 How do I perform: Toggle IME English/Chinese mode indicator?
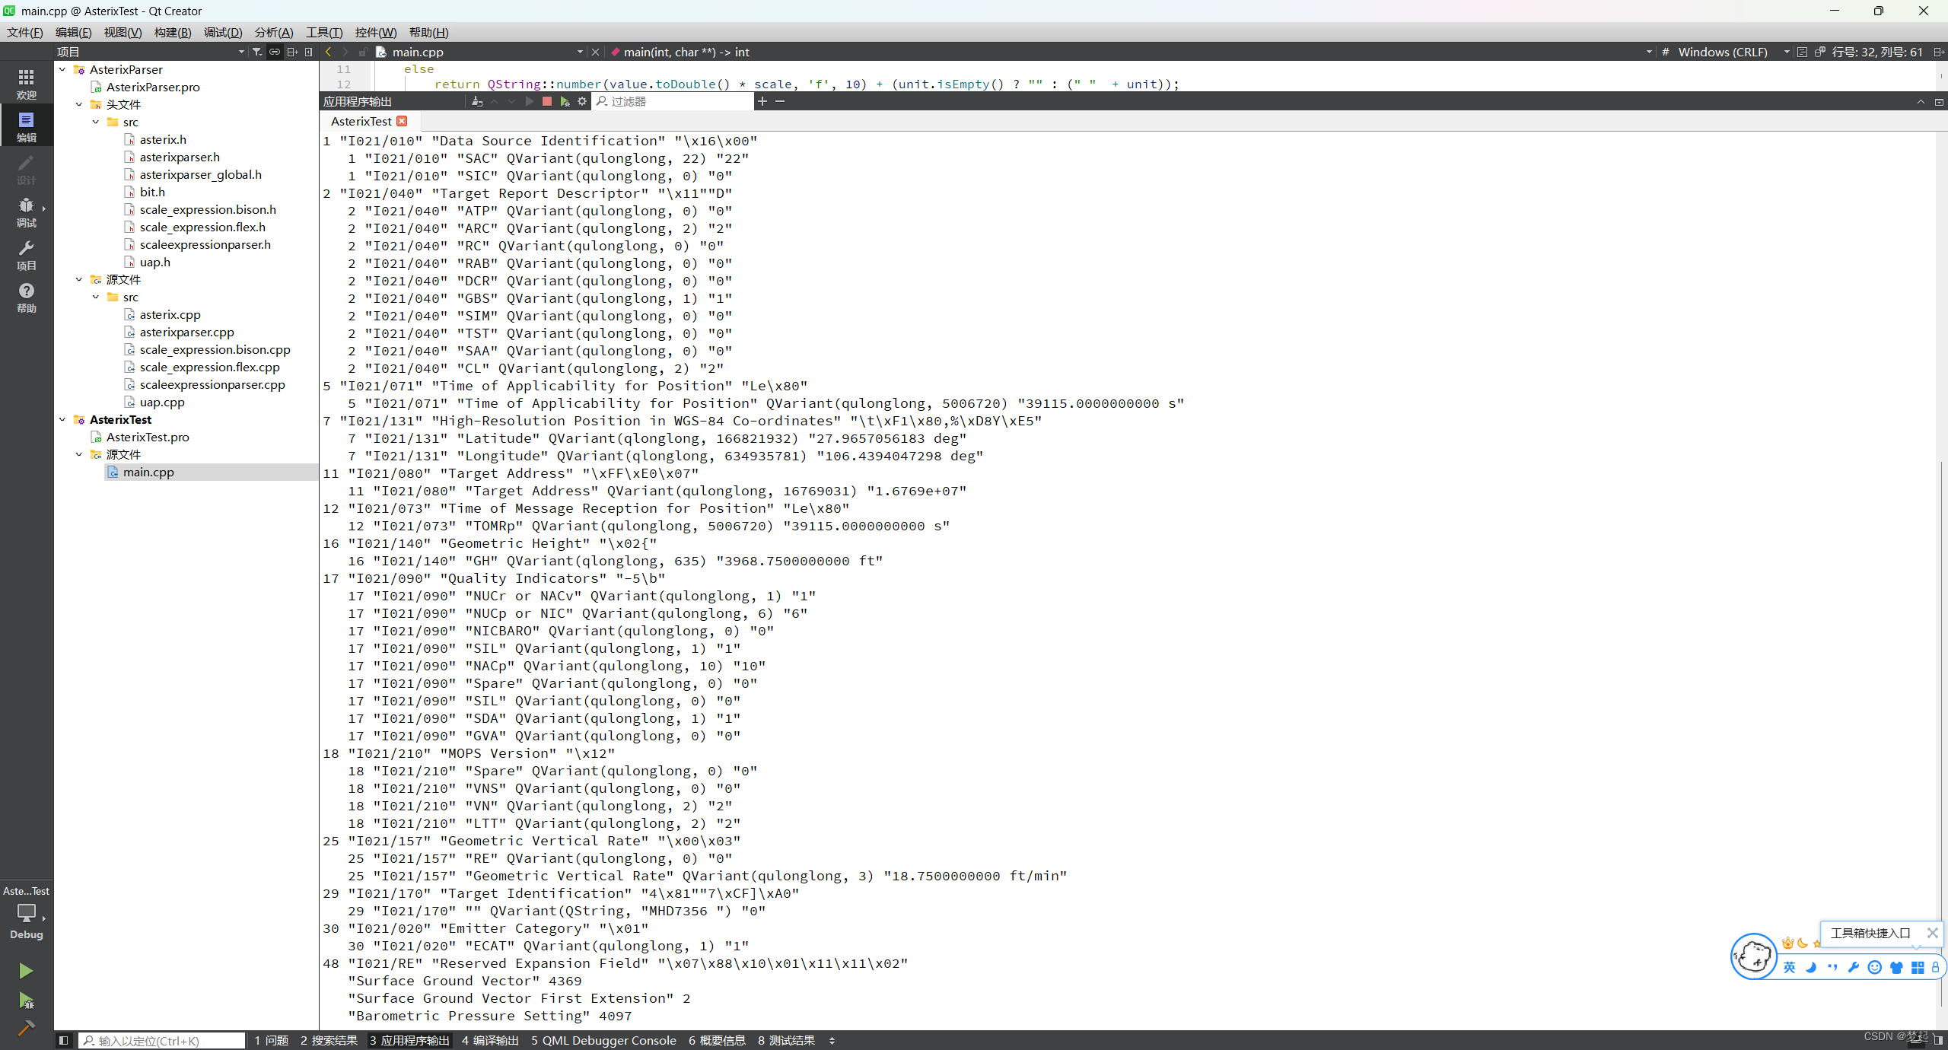coord(1789,967)
